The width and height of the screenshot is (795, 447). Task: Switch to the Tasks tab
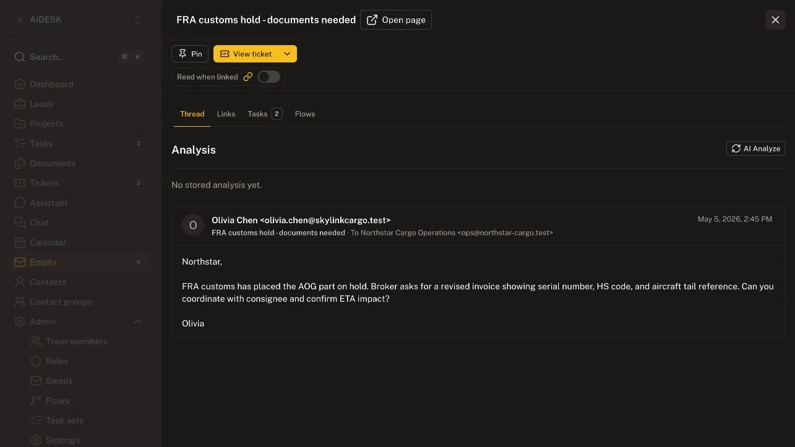pyautogui.click(x=265, y=114)
